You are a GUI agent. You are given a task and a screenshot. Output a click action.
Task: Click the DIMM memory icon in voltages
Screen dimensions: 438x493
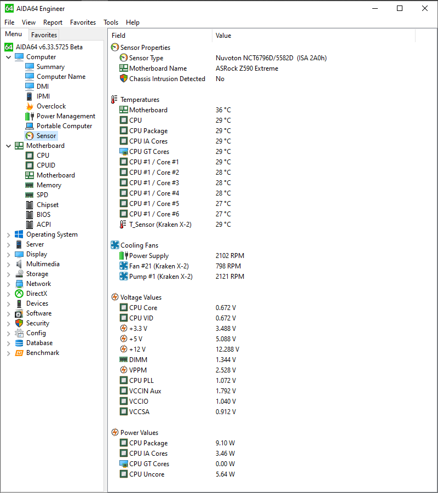[x=124, y=359]
